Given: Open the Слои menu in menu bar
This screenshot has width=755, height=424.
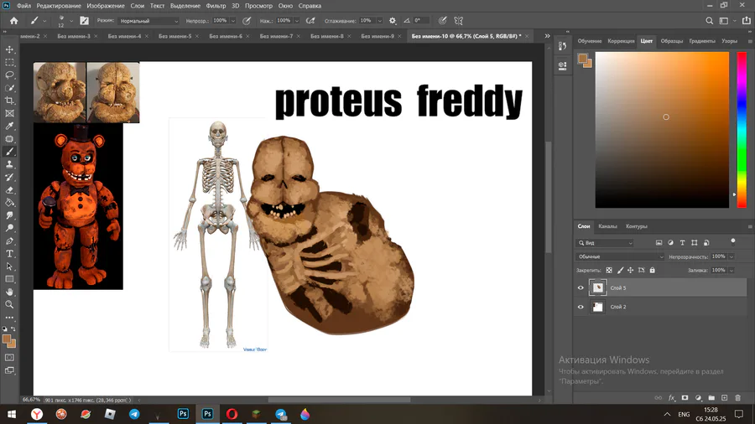Looking at the screenshot, I should (x=138, y=6).
